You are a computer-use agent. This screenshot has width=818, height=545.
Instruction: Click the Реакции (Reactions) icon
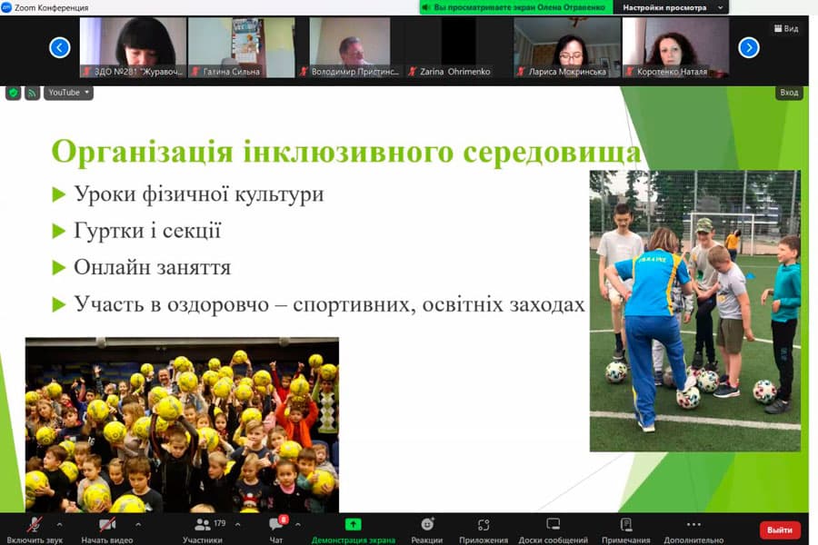pyautogui.click(x=426, y=524)
